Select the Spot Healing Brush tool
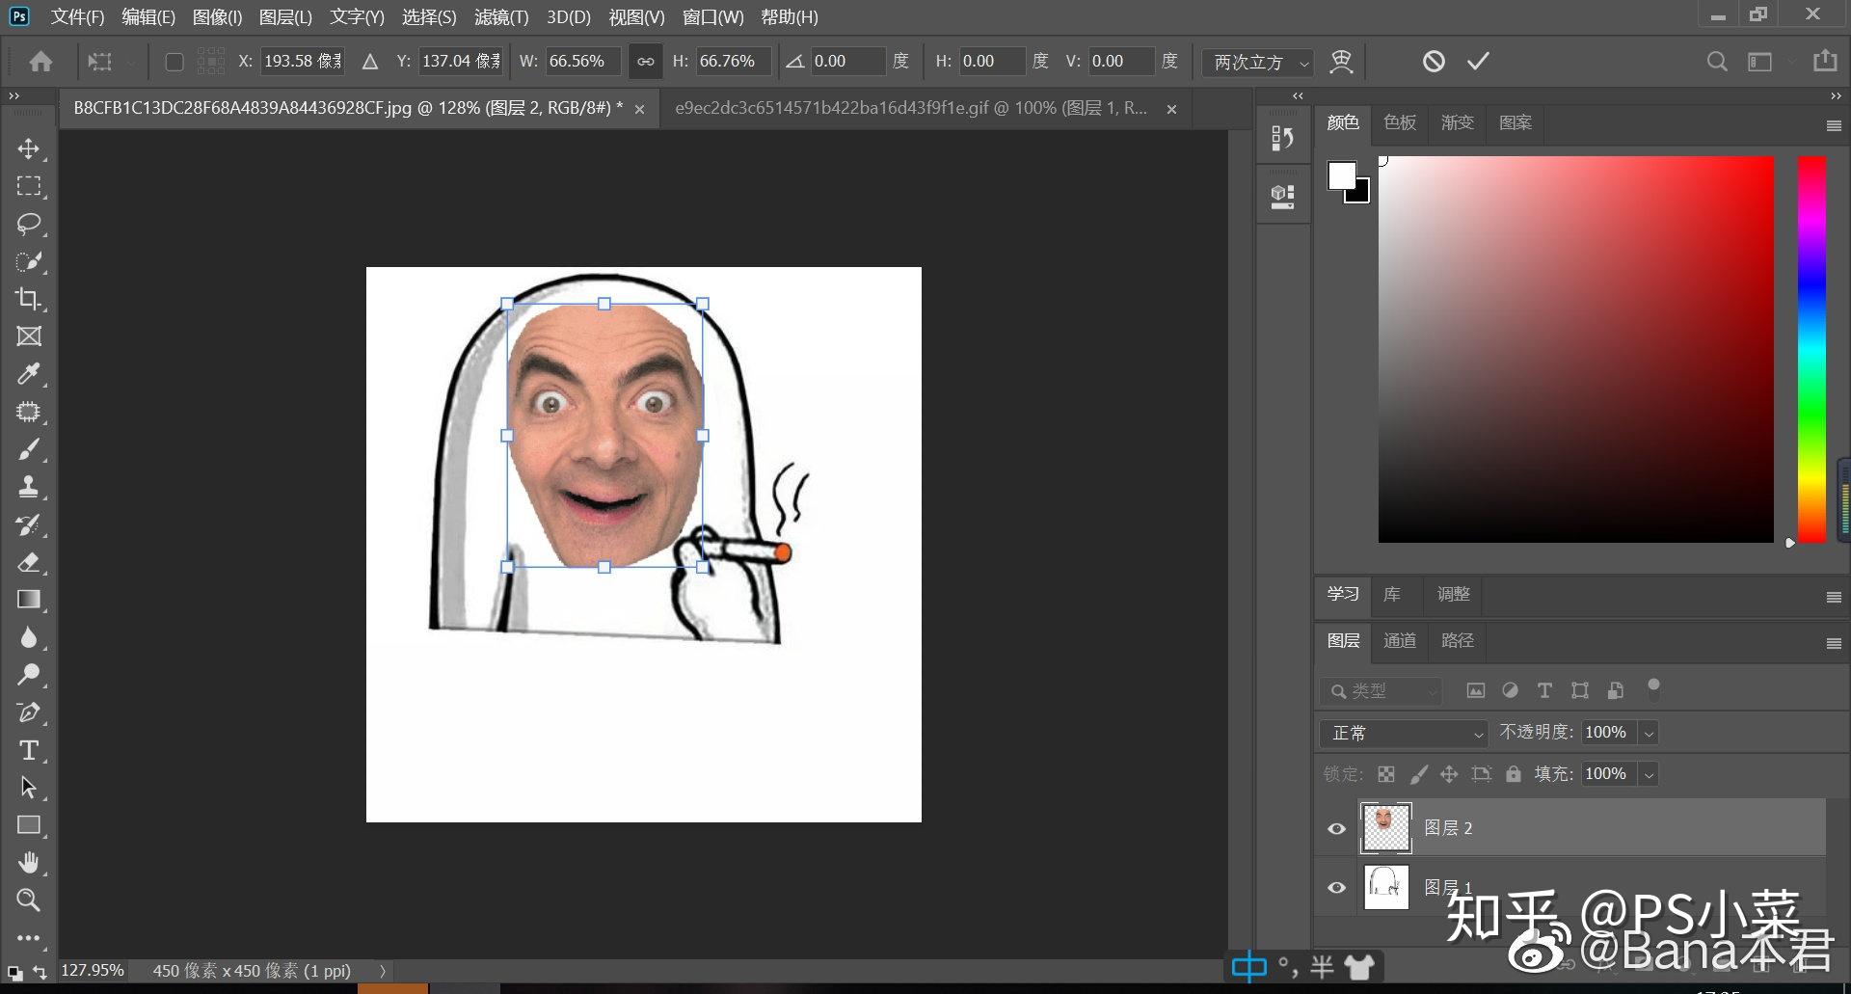Screen dimensions: 1851x994 click(29, 412)
